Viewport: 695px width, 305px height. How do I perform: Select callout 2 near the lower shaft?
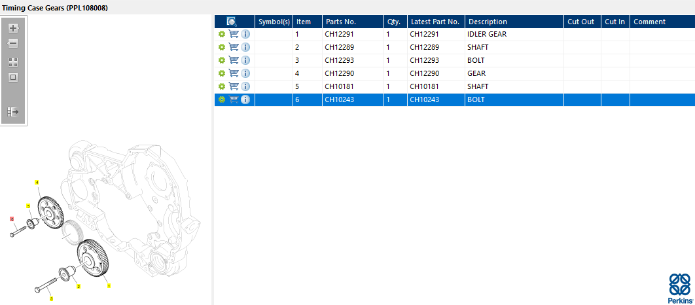click(x=79, y=287)
